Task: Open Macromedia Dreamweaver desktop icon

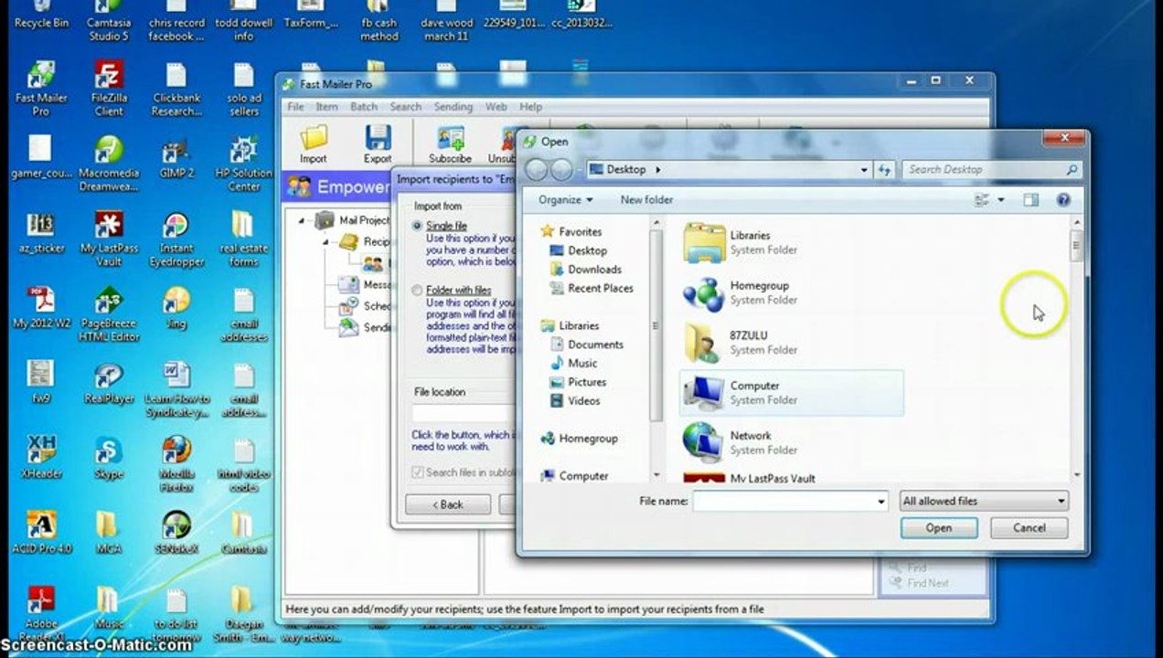Action: click(109, 164)
